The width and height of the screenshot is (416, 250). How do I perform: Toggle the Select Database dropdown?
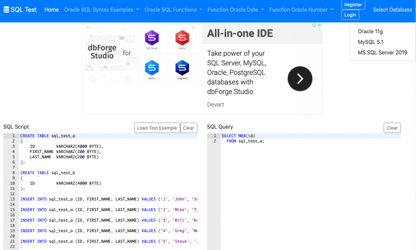pyautogui.click(x=394, y=10)
